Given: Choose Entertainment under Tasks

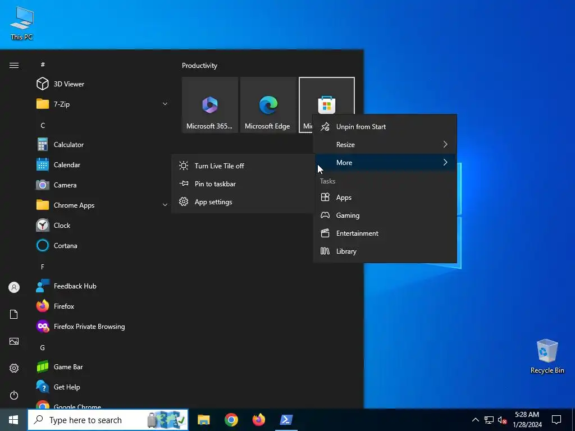Looking at the screenshot, I should 385,233.
